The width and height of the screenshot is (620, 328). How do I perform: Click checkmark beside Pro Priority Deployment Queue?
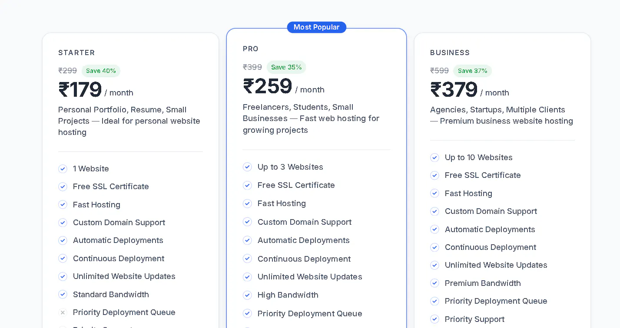click(x=248, y=314)
